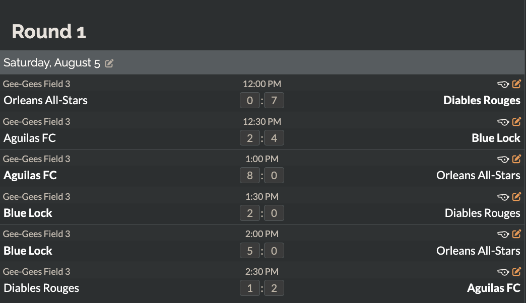Screen dimensions: 526x303
Task: Open referee whistle icon for 12:00 PM game
Action: [503, 84]
